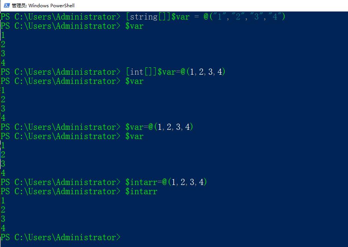
Task: Click the $var echo on the second line
Action: [x=134, y=26]
